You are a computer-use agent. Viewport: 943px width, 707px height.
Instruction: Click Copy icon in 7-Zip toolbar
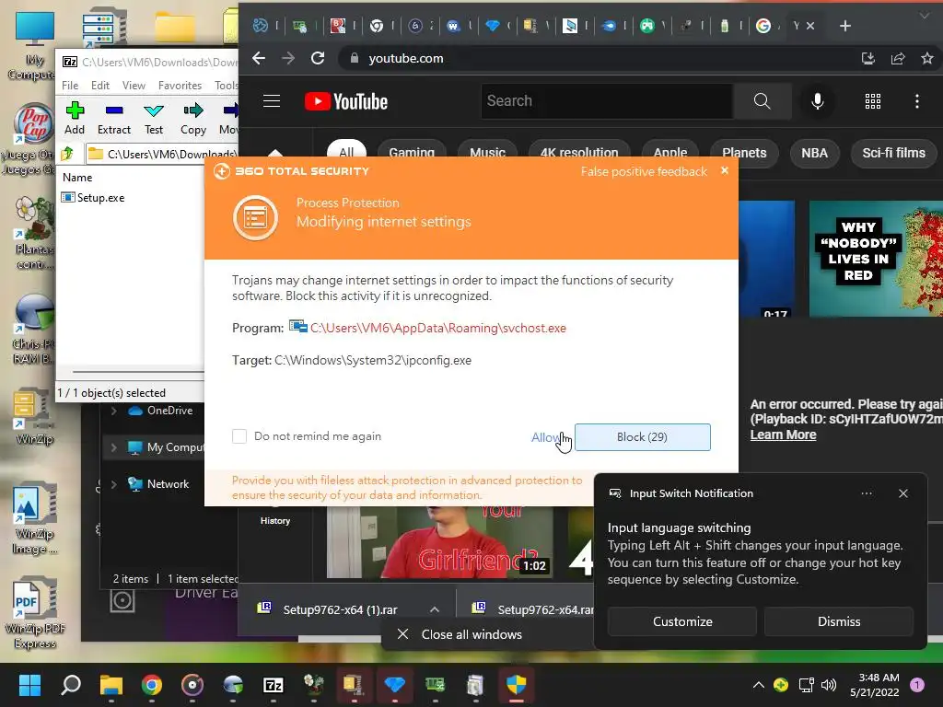(193, 110)
